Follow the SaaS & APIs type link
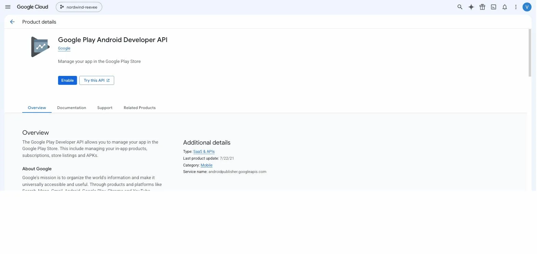 point(204,151)
